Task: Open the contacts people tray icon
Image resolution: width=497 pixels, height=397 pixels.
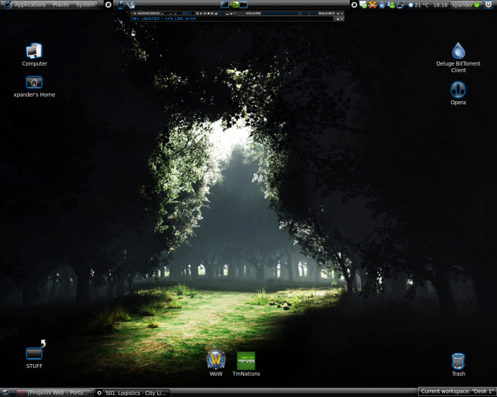Action: point(391,5)
